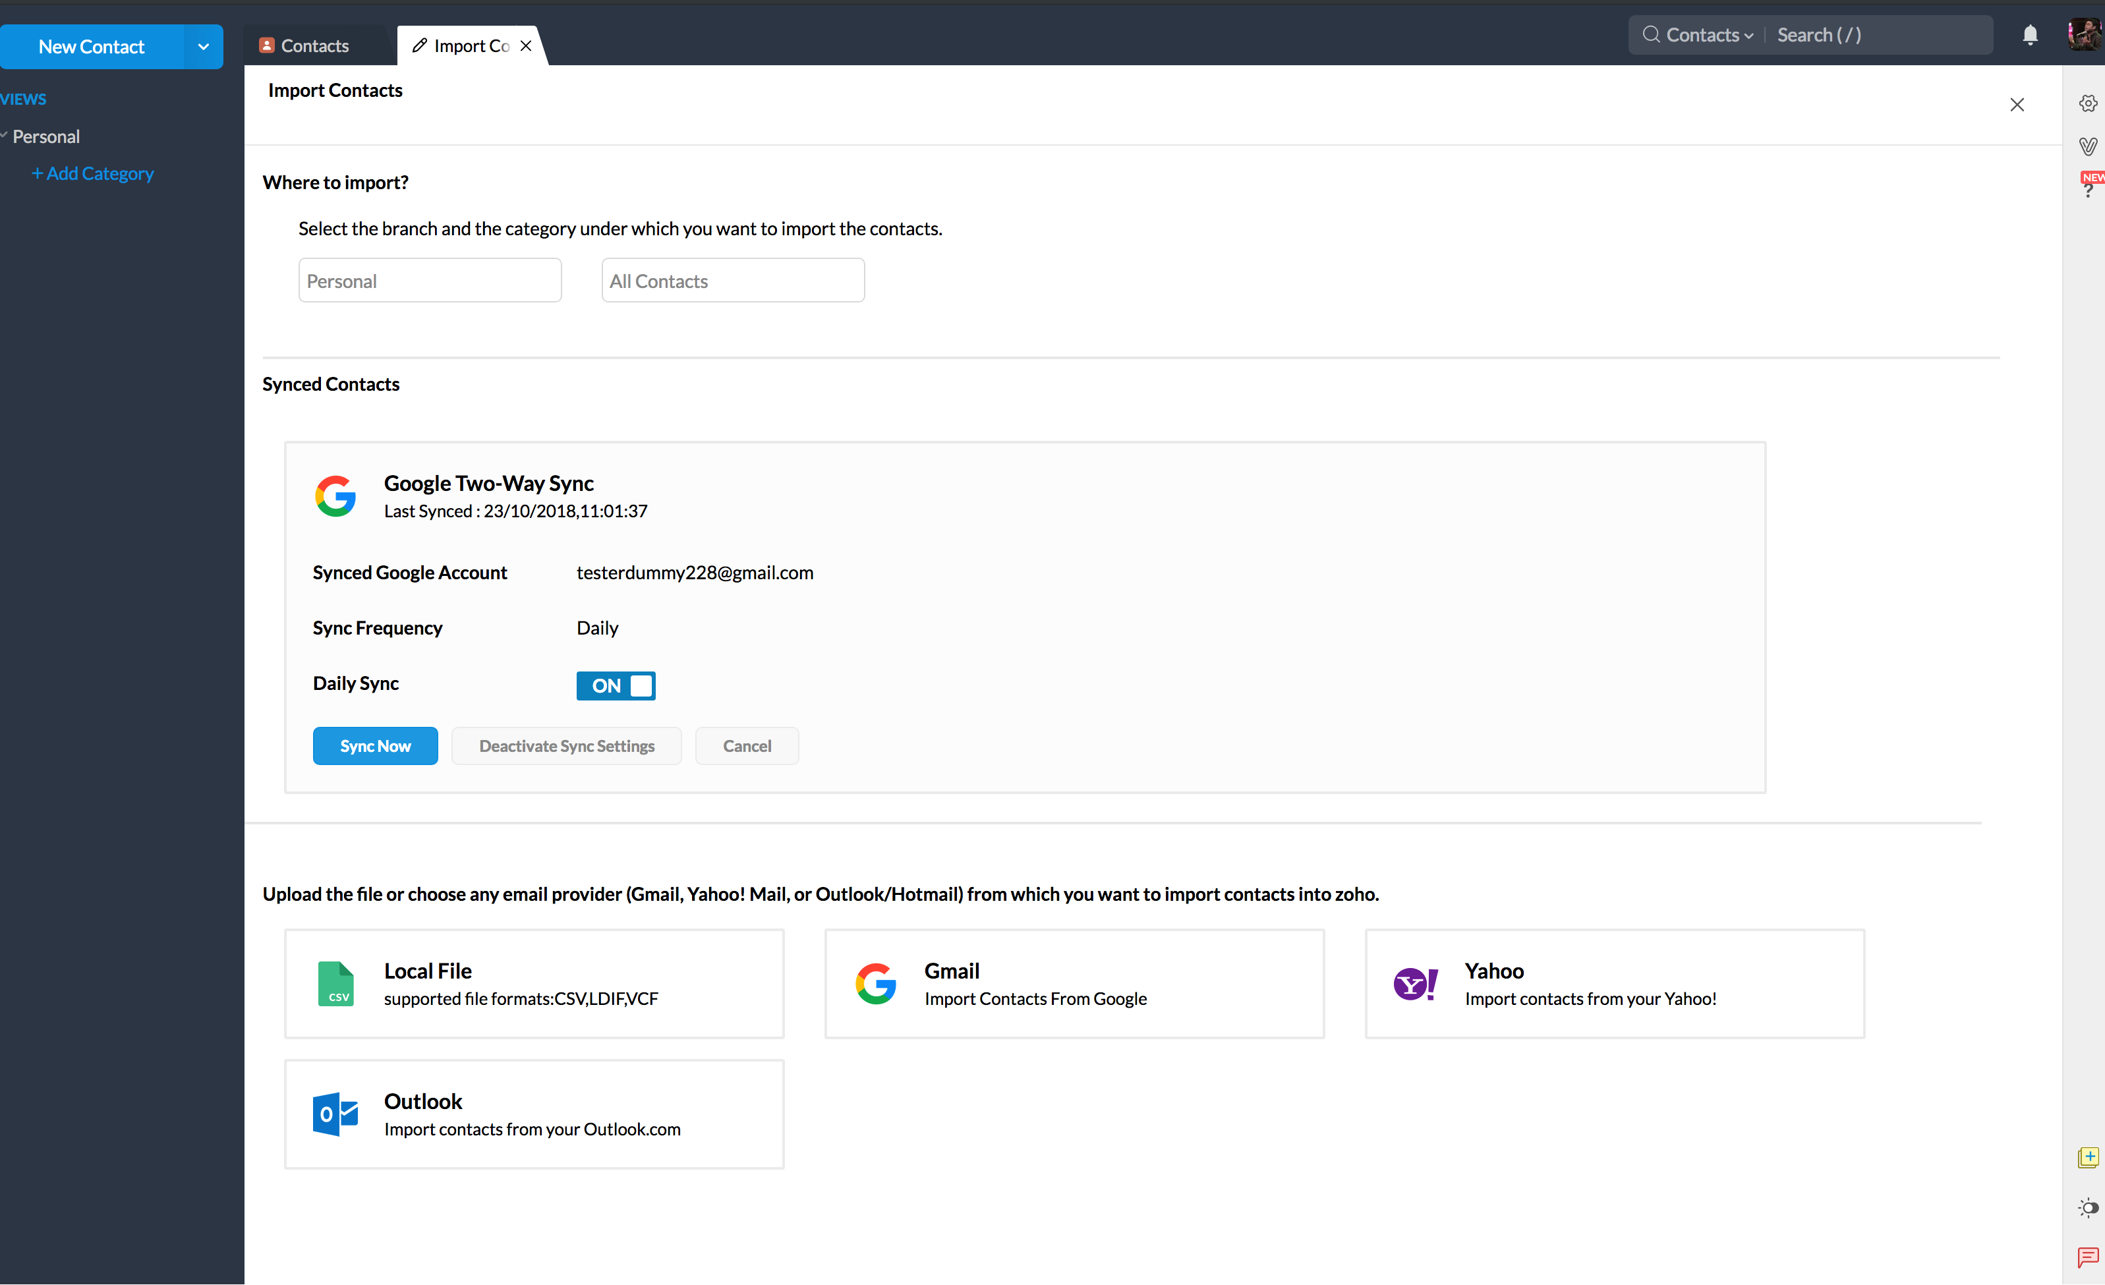Click the yellow add note icon
The image size is (2105, 1285).
[2088, 1158]
